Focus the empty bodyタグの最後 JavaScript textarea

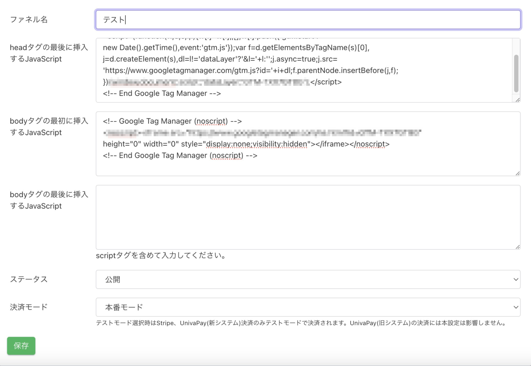[308, 217]
